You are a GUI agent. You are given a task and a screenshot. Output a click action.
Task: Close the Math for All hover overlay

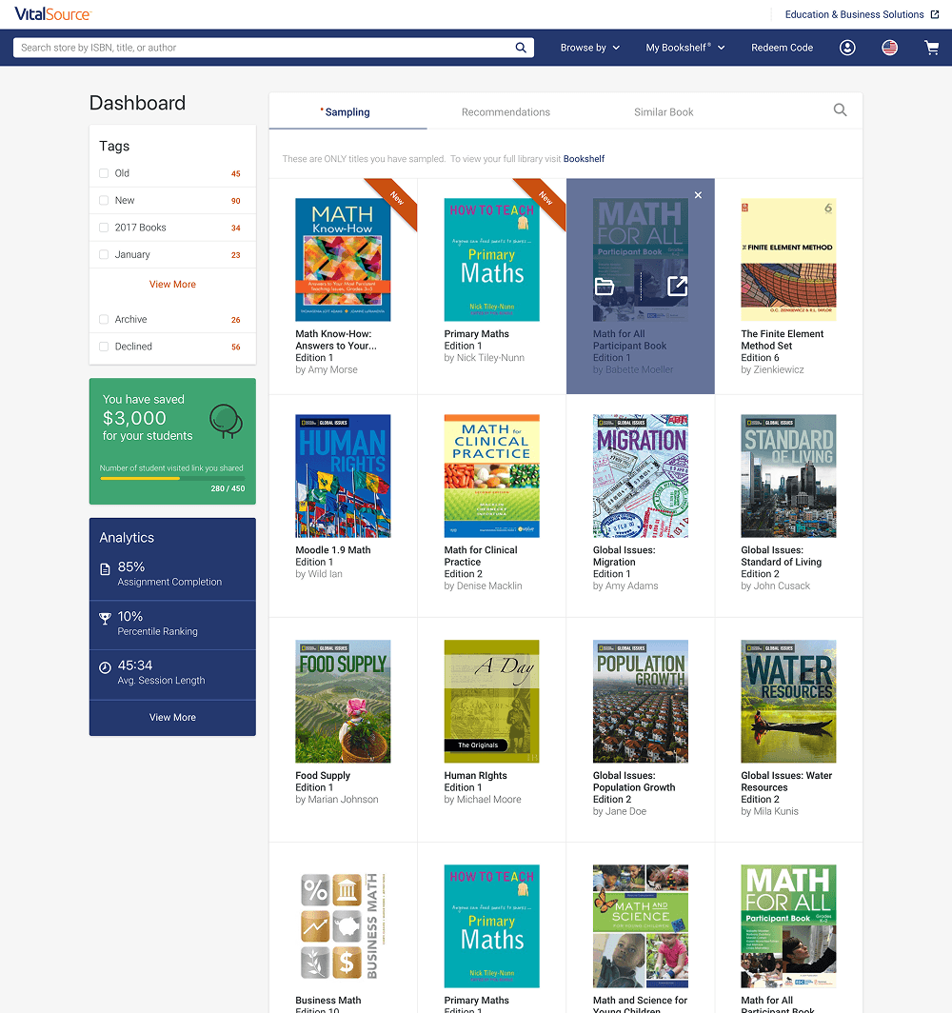pyautogui.click(x=698, y=195)
